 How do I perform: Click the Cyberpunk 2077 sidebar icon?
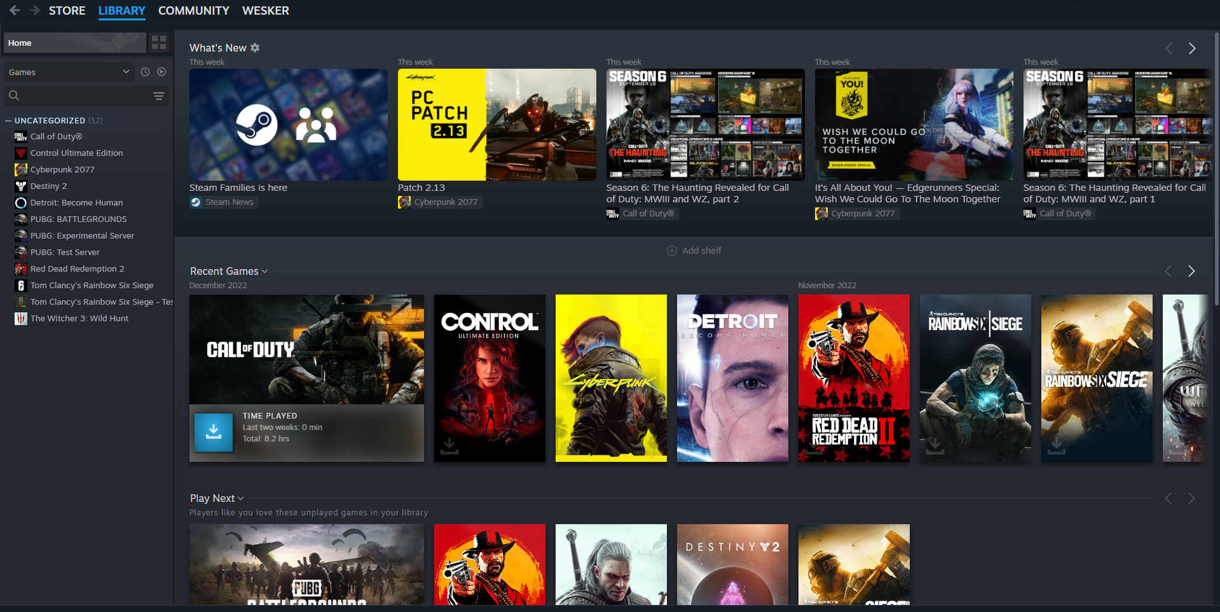pyautogui.click(x=21, y=169)
